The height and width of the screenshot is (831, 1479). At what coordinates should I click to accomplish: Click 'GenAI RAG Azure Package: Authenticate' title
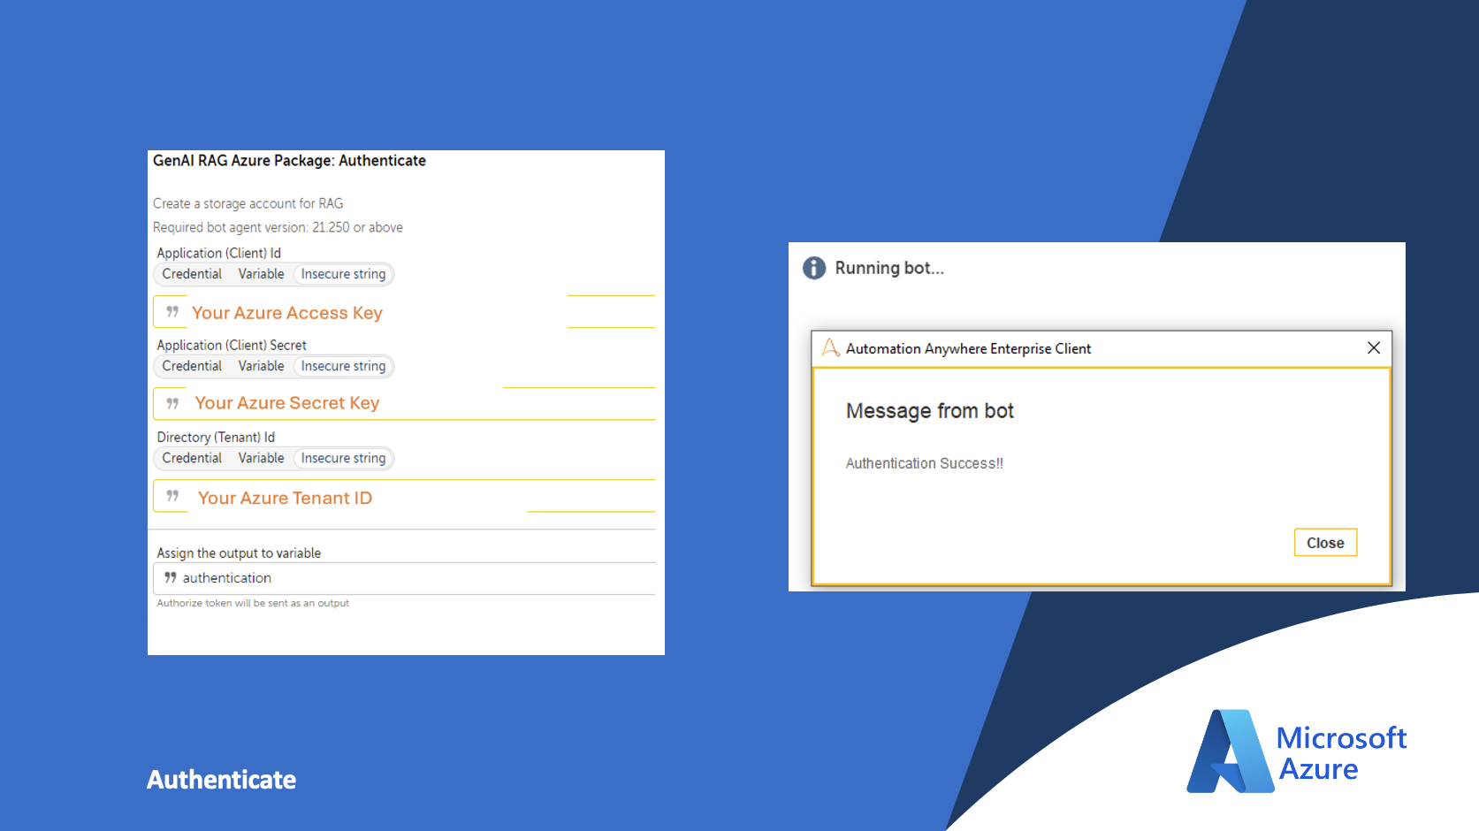pos(289,161)
